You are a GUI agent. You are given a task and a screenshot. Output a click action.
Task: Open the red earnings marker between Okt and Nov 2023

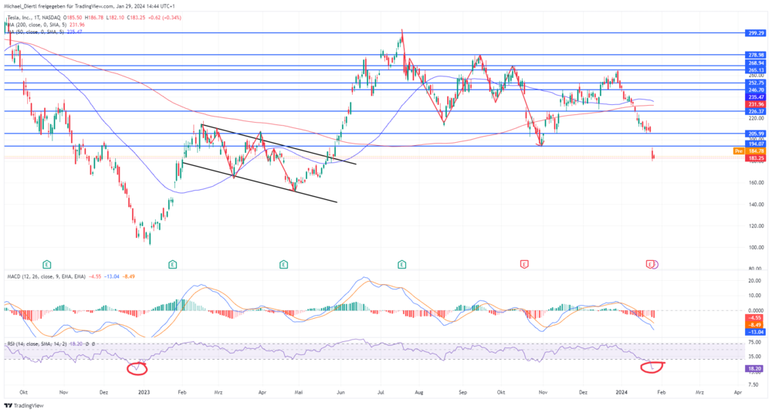click(524, 264)
